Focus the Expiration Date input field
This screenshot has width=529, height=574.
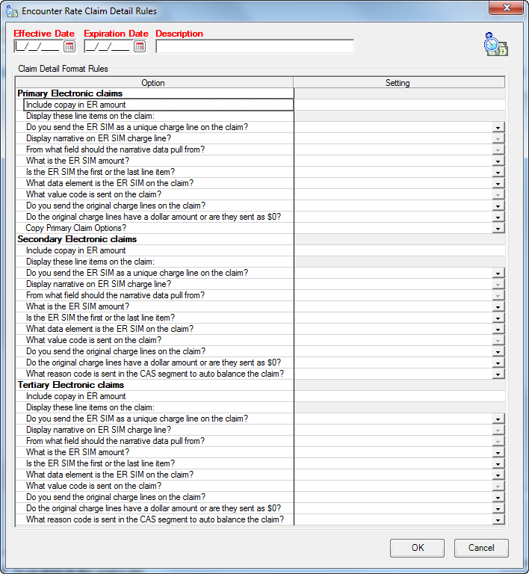point(108,46)
